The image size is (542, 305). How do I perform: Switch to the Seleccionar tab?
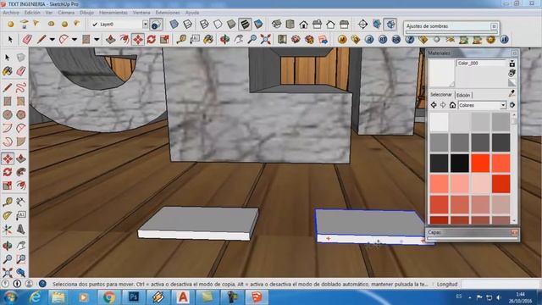pyautogui.click(x=440, y=94)
